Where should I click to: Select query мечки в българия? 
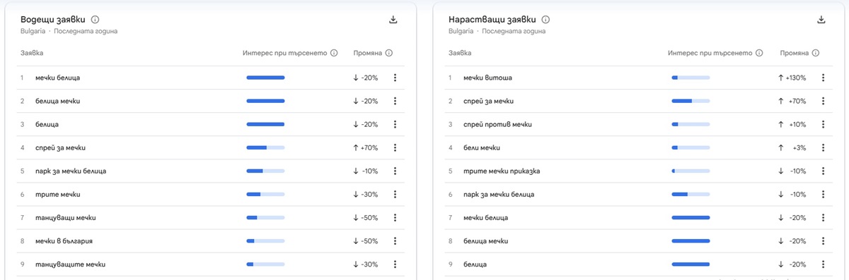[x=64, y=241]
